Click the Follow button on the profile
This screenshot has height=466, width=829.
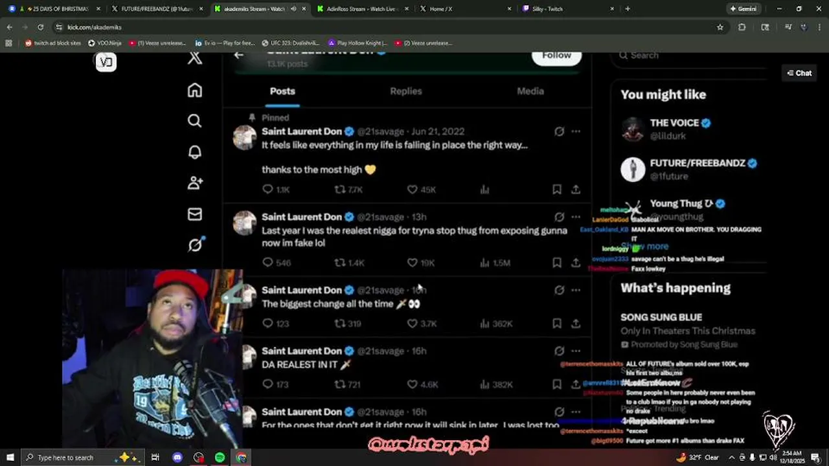[x=556, y=56]
